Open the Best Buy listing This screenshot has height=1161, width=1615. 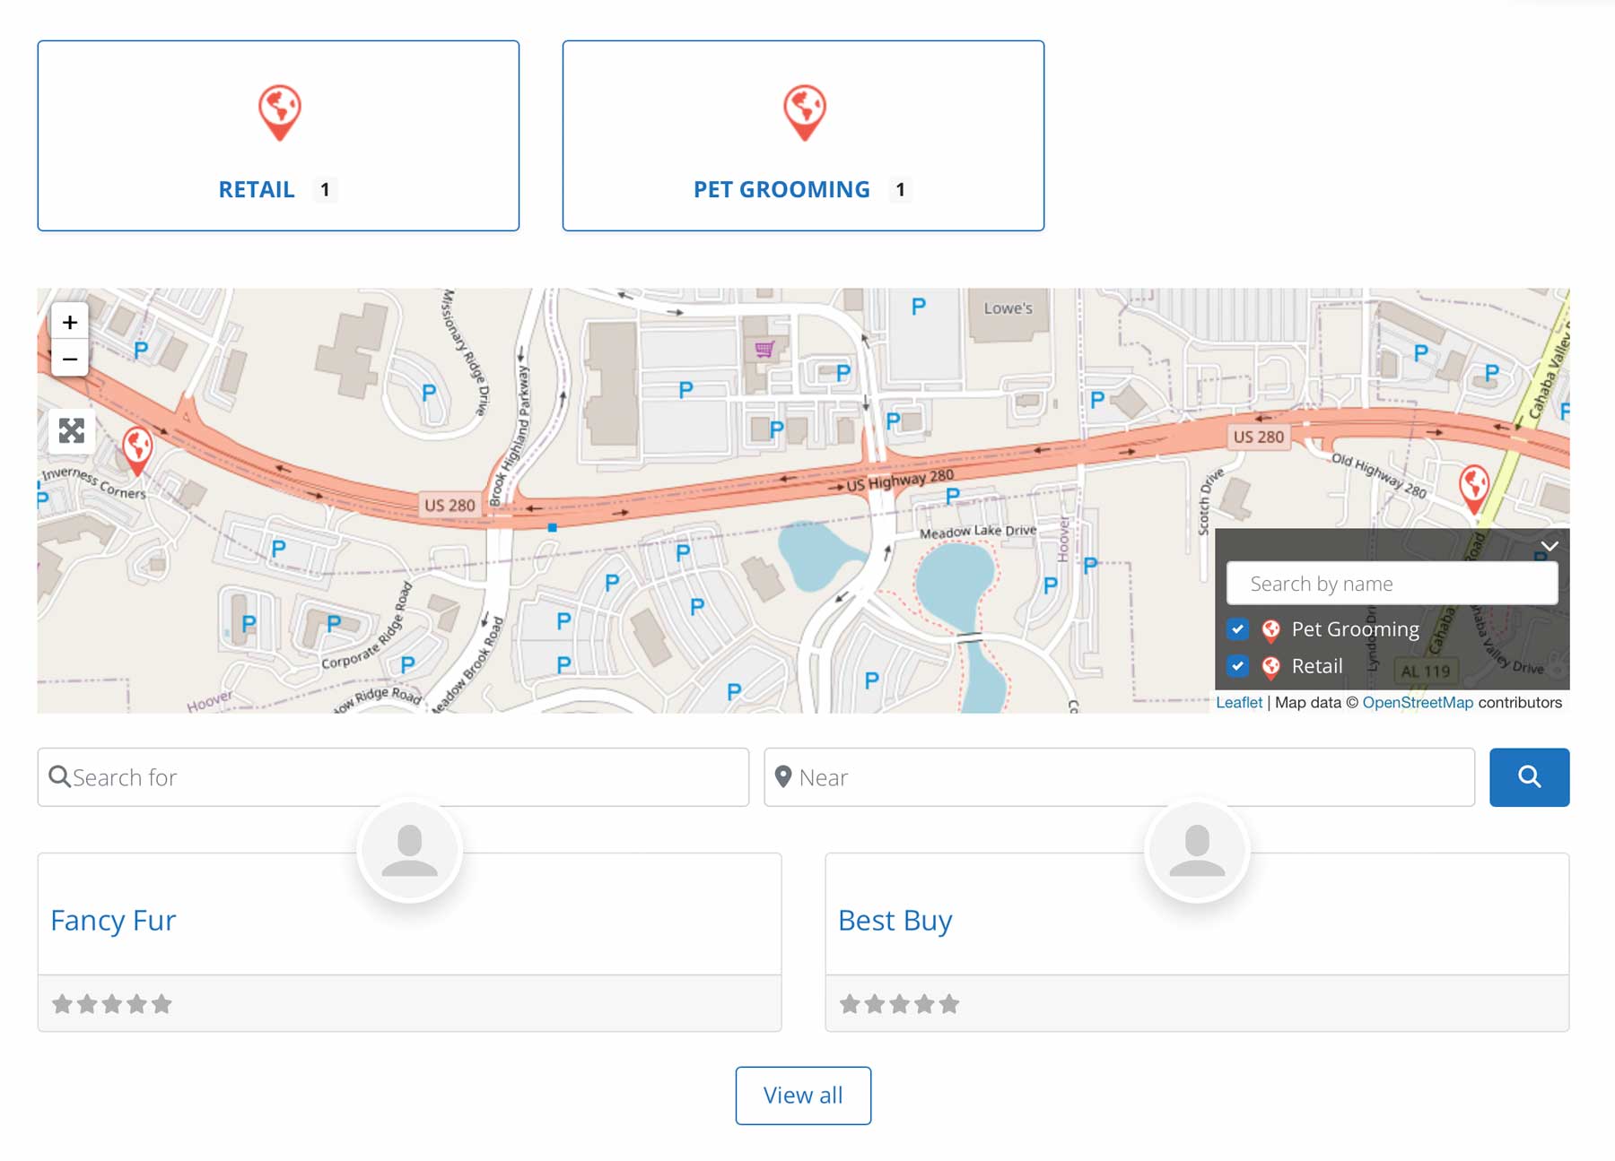pyautogui.click(x=895, y=920)
